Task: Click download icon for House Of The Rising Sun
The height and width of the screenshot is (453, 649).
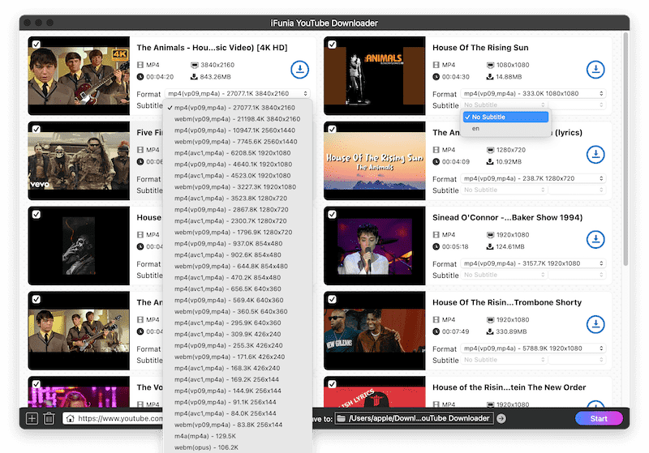Action: pyautogui.click(x=595, y=70)
